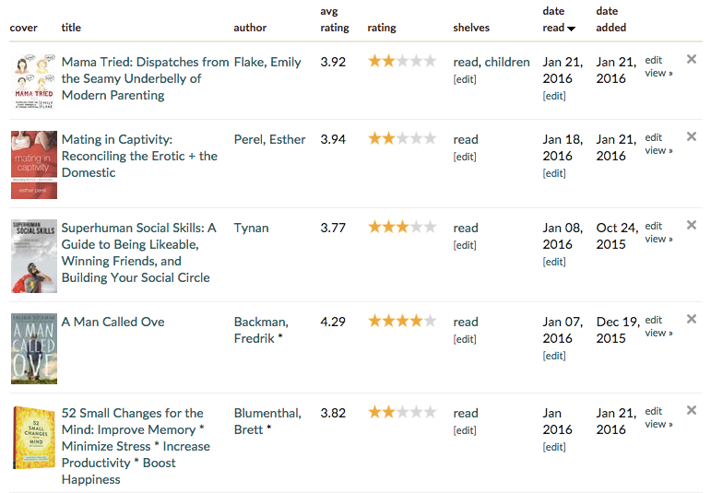The image size is (711, 493).
Task: Remove Mating in Captivity via X icon
Action: coord(691,136)
